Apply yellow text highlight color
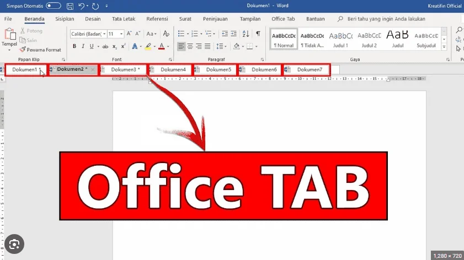 (148, 46)
